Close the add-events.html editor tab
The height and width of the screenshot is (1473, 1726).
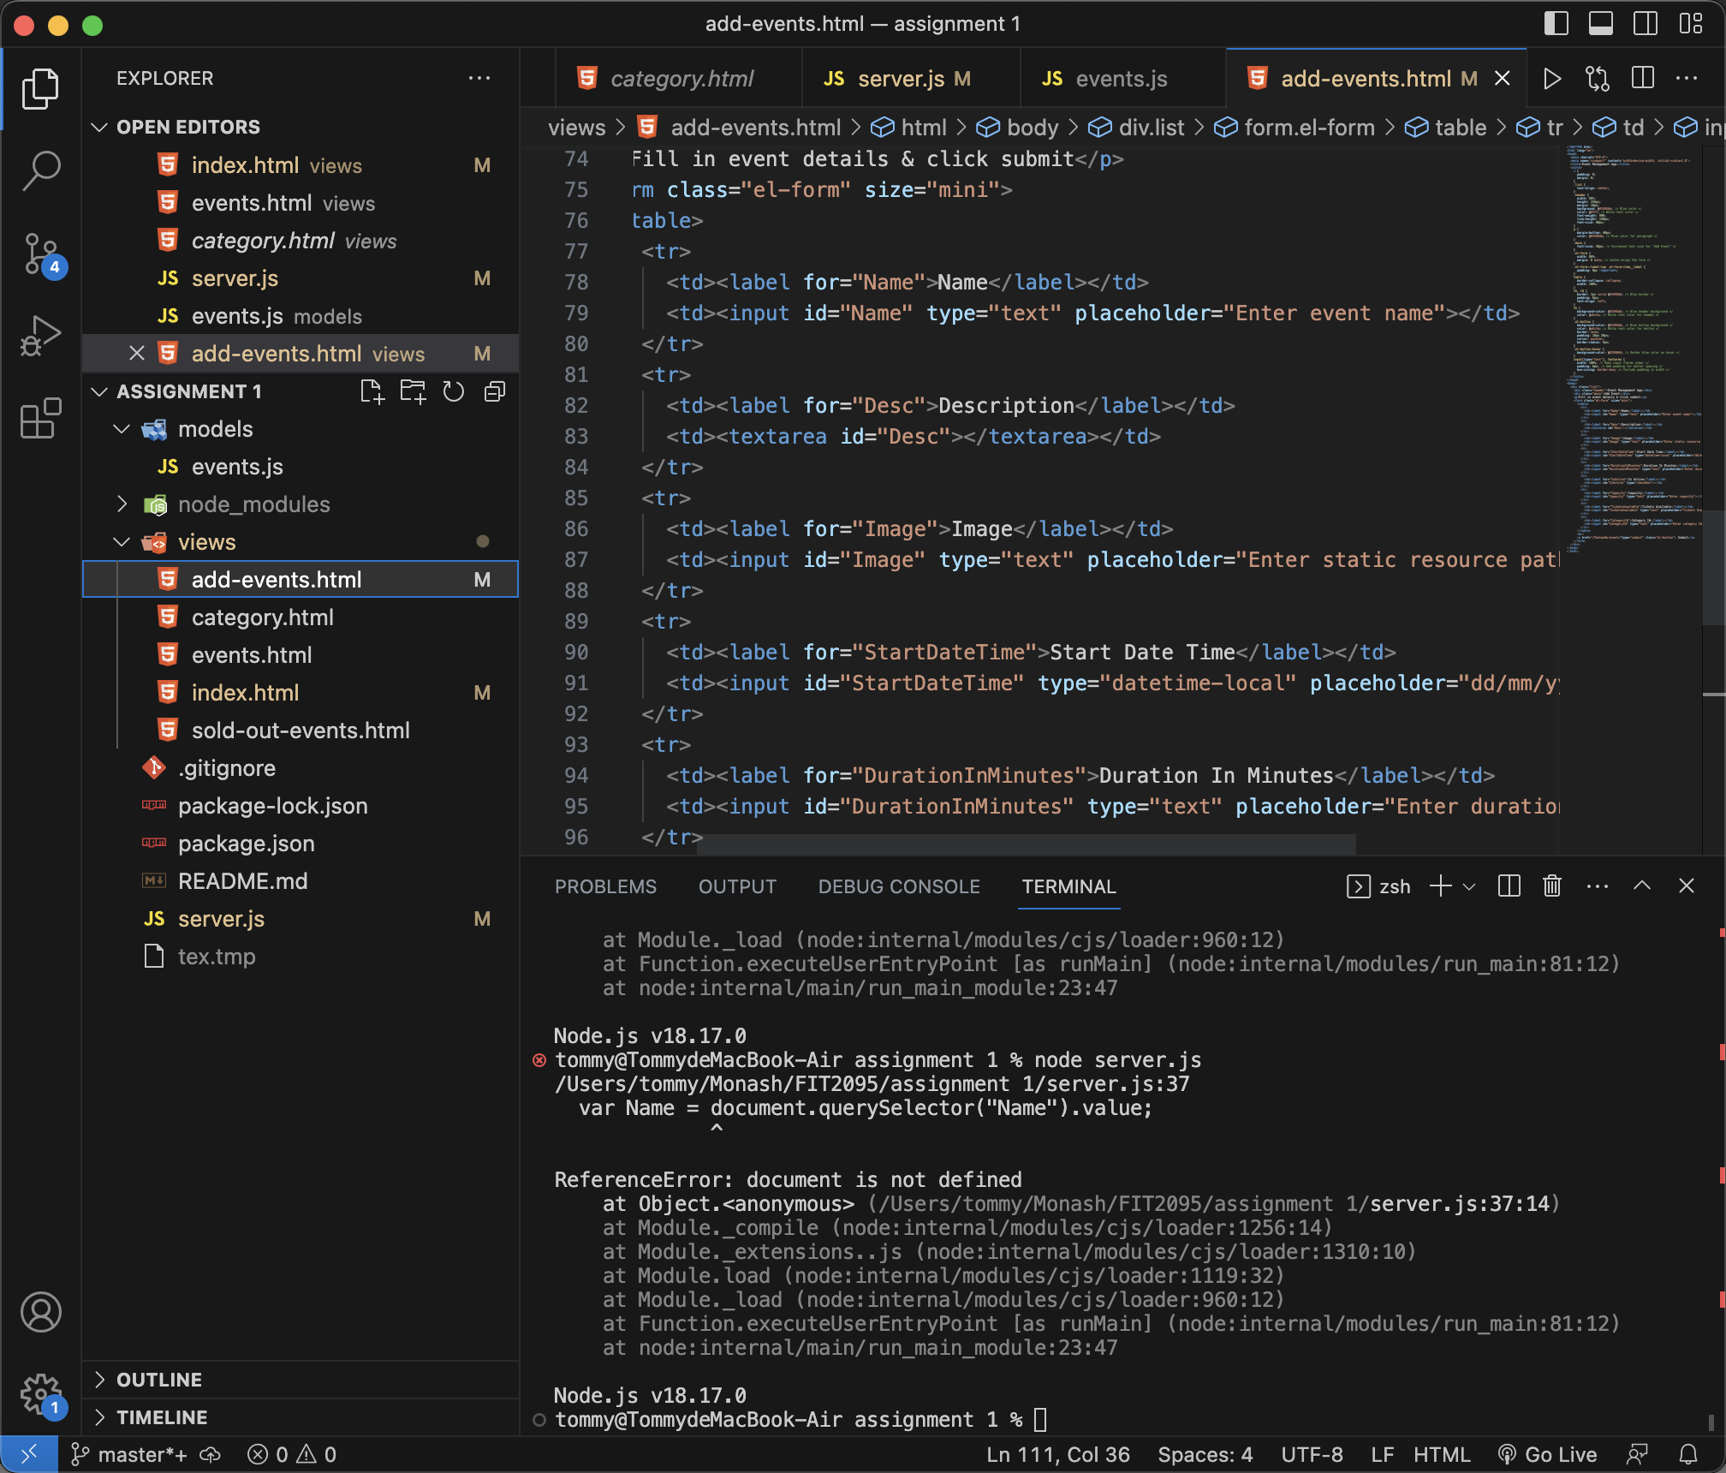tap(1502, 79)
